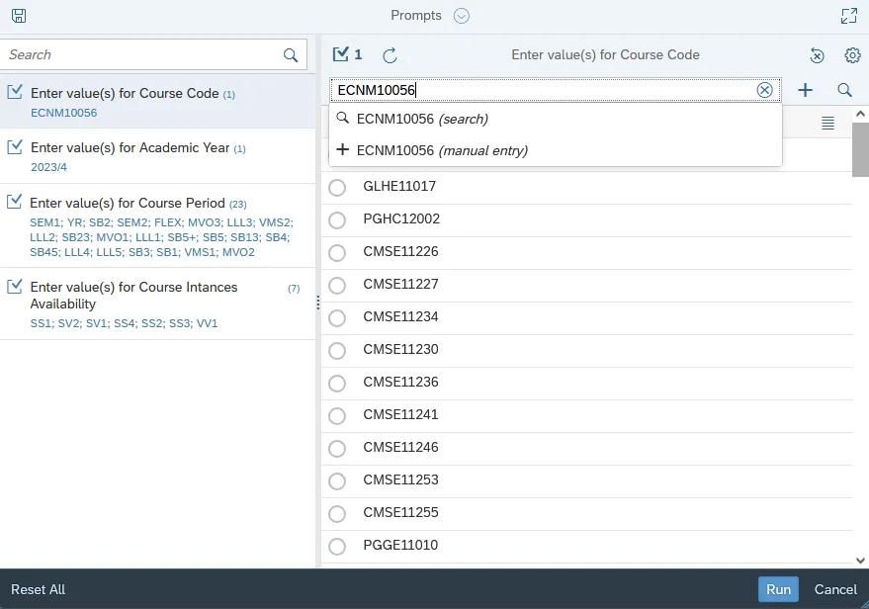Choose ECNM10056 (search) suggestion

[556, 119]
